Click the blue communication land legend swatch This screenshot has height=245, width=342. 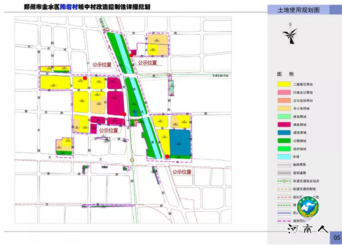284,133
